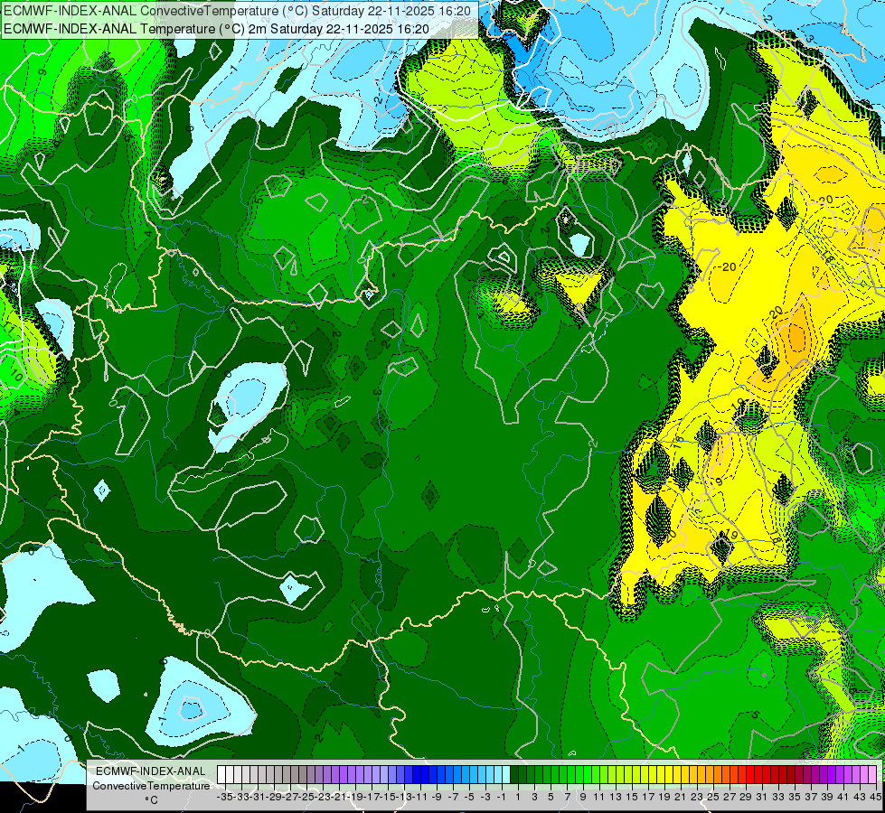Select the deep blue swatch above value -11
885x813 pixels.
pyautogui.click(x=417, y=774)
